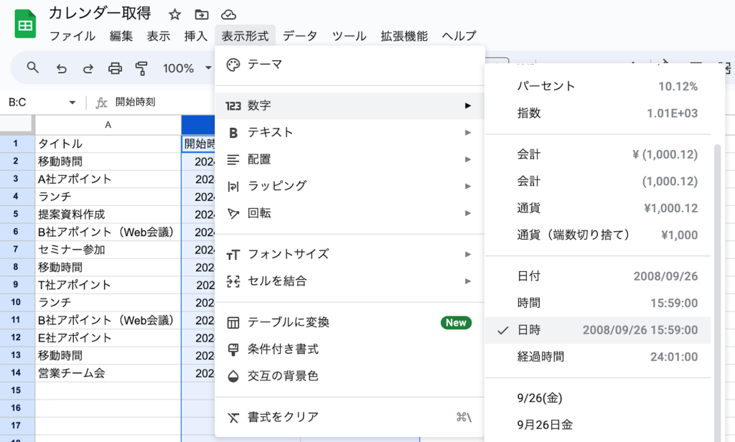
Task: Click the Google Sheets home logo
Action: pyautogui.click(x=26, y=25)
